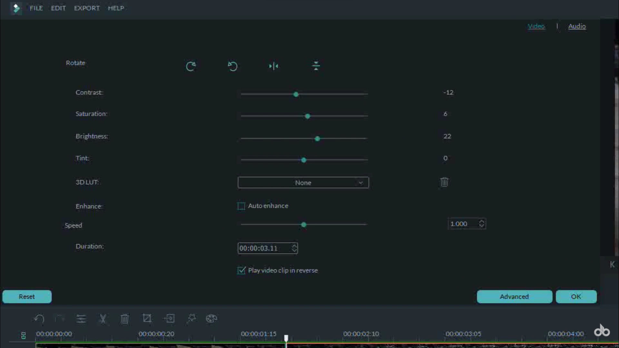Expand the 3D LUT dropdown
Image resolution: width=619 pixels, height=348 pixels.
361,183
